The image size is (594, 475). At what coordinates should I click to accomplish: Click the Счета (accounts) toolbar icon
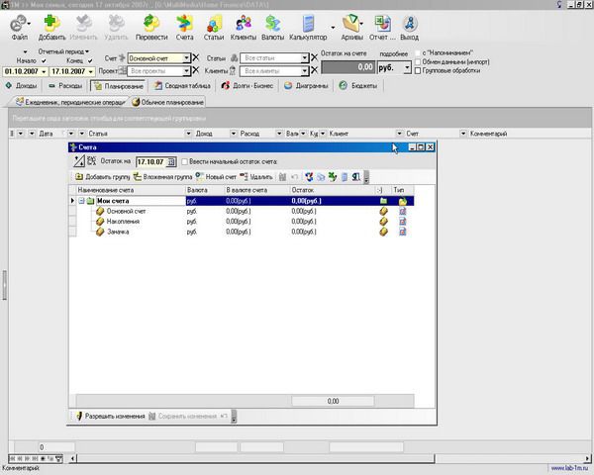[184, 27]
